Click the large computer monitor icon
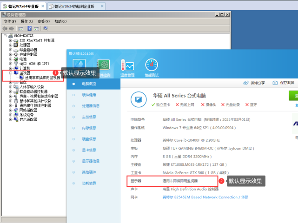This screenshot has width=298, height=223. [138, 99]
